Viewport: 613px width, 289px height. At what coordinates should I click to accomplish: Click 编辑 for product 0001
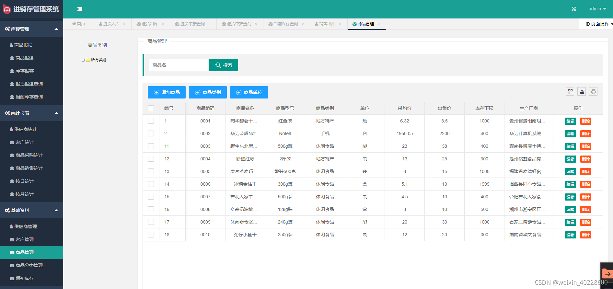coord(570,121)
